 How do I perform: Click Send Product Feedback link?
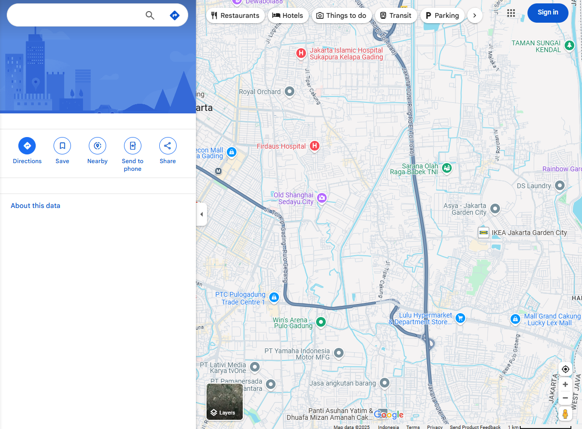pos(475,427)
